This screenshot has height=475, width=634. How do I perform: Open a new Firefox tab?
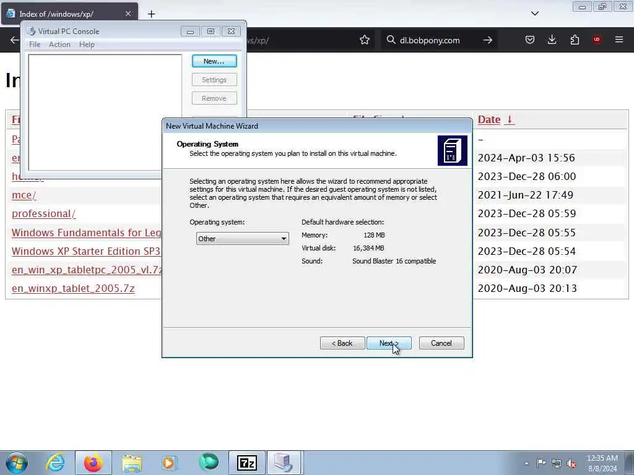tap(151, 14)
